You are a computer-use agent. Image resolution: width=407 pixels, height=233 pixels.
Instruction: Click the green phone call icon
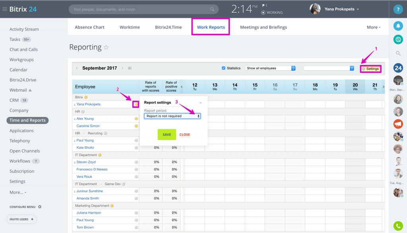[398, 226]
